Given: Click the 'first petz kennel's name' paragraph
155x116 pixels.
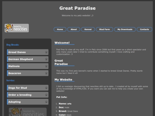Looking at the screenshot, I should tap(99, 72).
